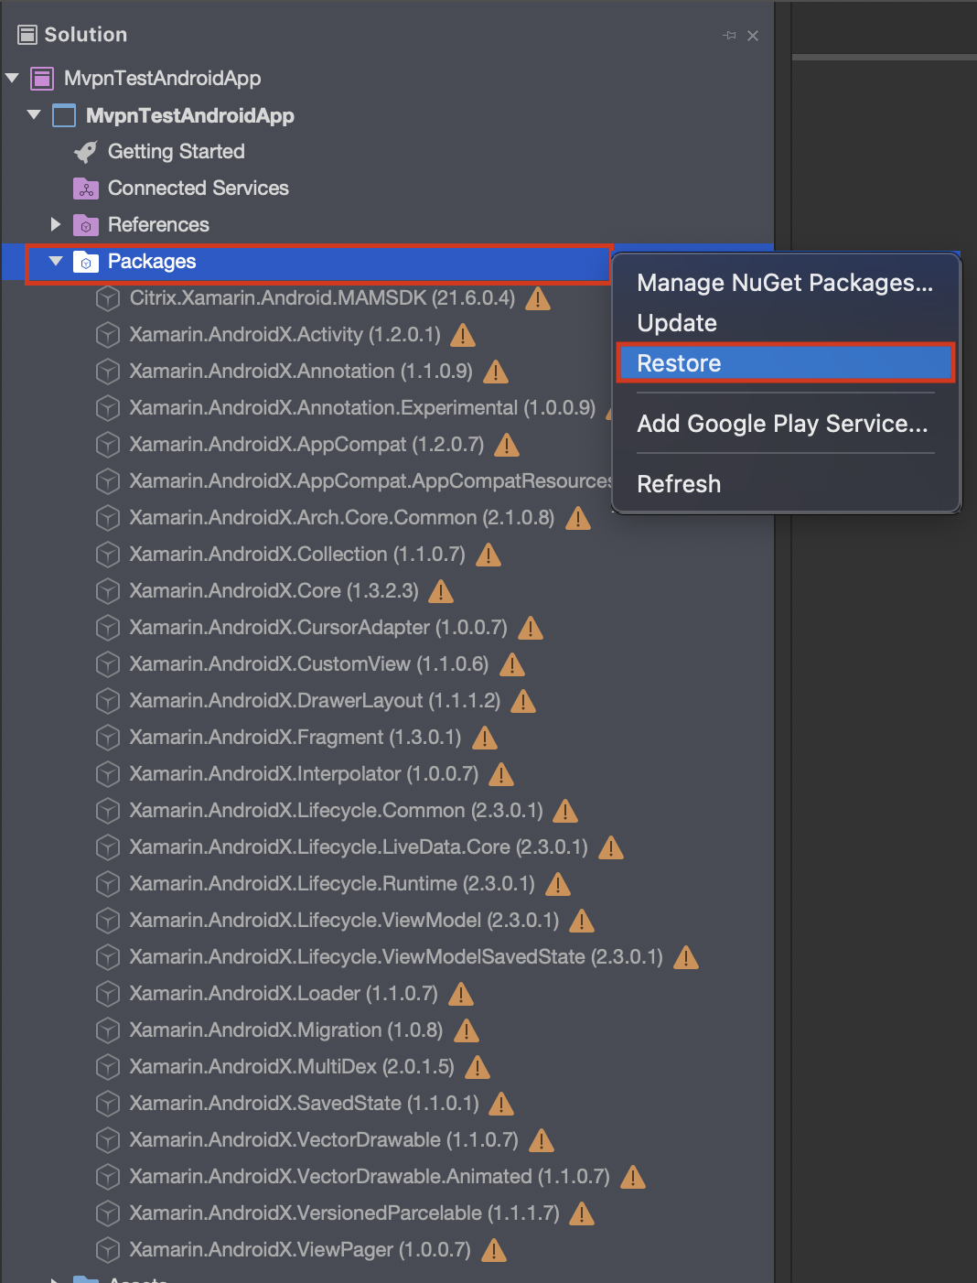Select Refresh in the context menu
This screenshot has width=977, height=1283.
tap(679, 484)
